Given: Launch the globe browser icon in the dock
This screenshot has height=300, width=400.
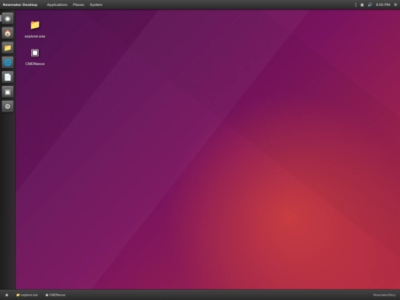Looking at the screenshot, I should (x=7, y=62).
